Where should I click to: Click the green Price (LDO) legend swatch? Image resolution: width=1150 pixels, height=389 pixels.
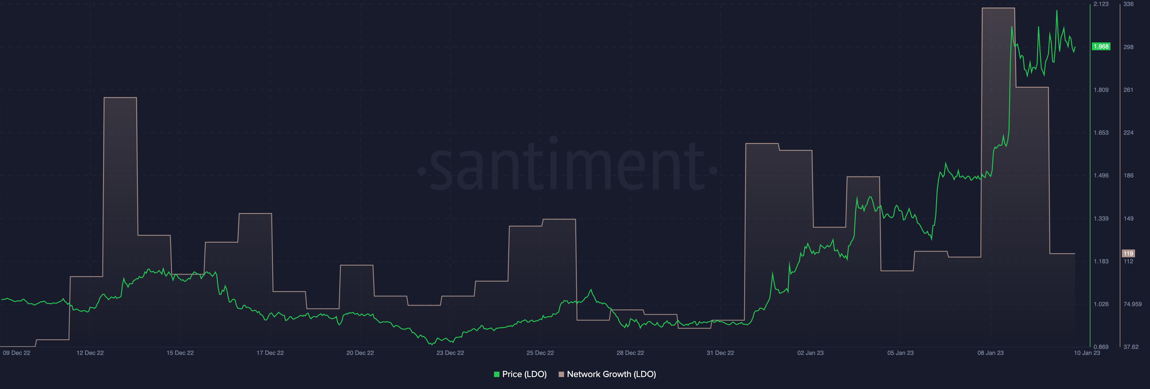[x=497, y=374]
